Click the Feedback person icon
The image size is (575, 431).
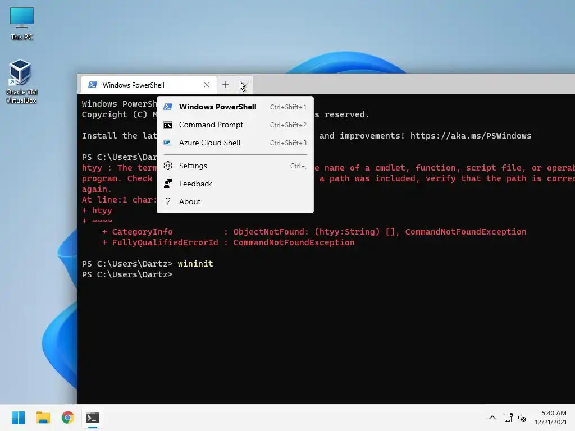168,184
